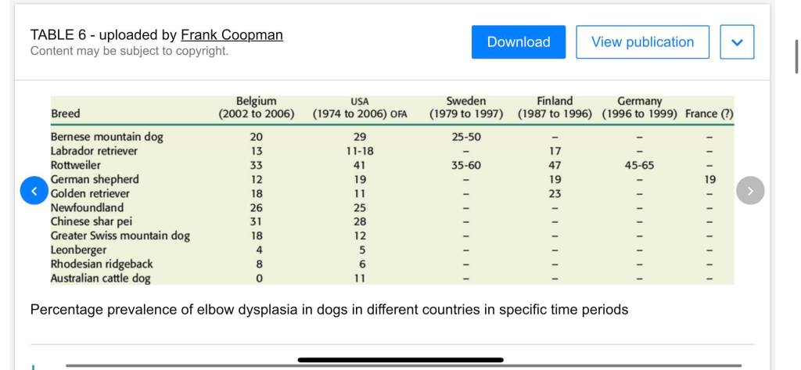The height and width of the screenshot is (370, 801).
Task: Click the table caption about elbow dysplasia
Action: coord(329,310)
